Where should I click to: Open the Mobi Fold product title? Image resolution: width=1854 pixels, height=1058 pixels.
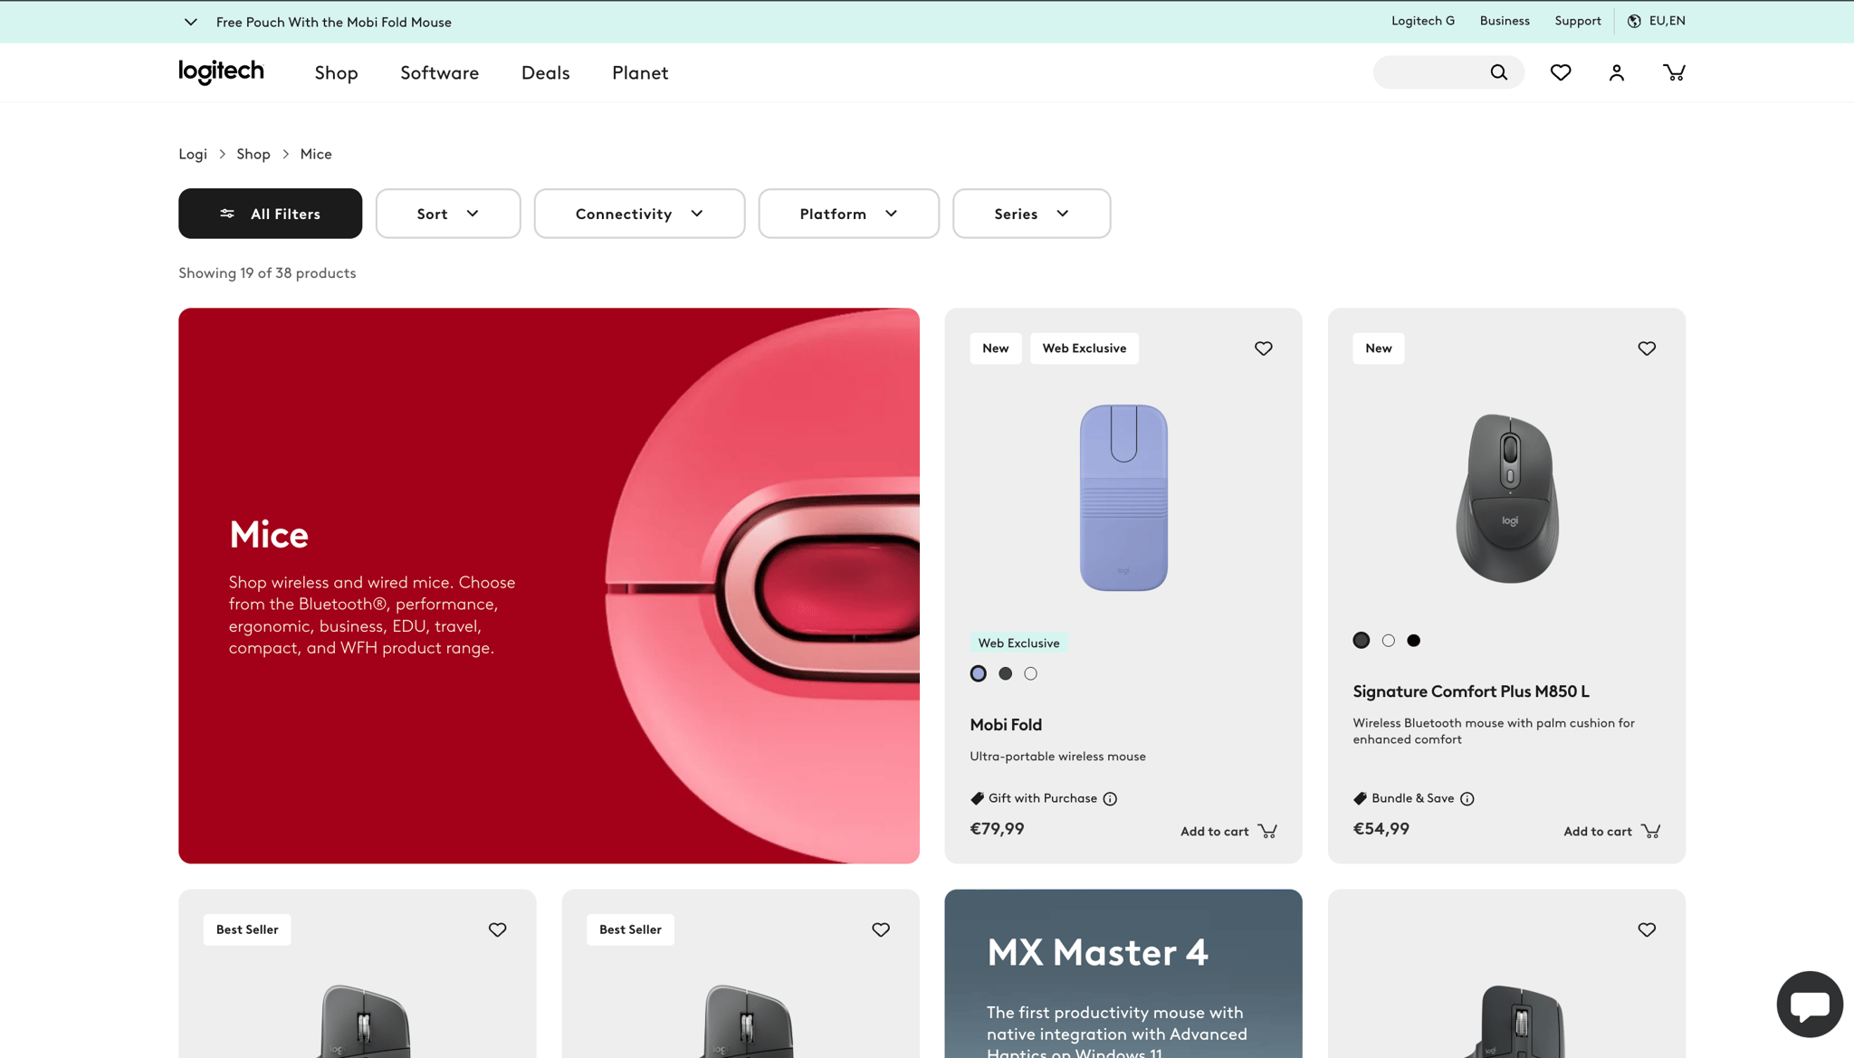[1006, 725]
